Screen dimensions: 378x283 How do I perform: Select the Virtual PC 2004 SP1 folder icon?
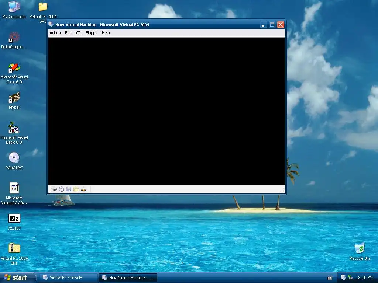click(x=43, y=12)
